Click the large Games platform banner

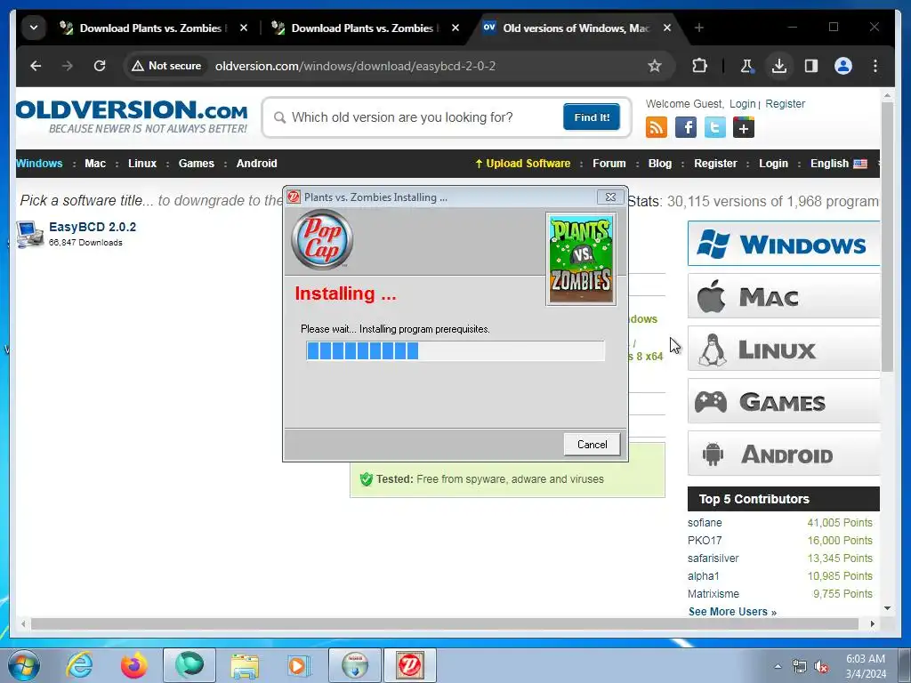784,401
